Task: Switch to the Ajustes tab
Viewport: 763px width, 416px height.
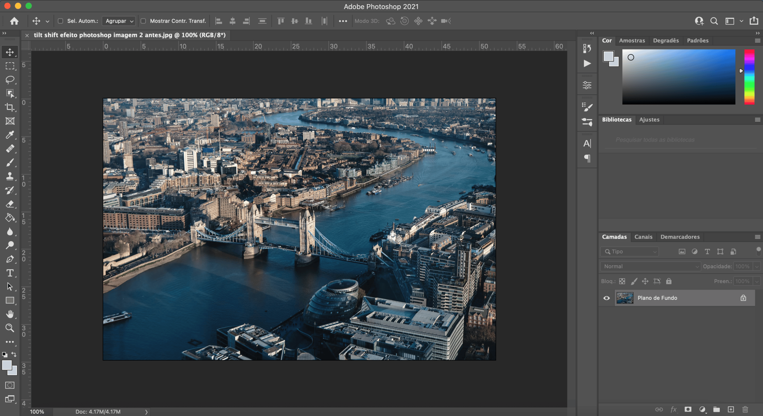Action: tap(649, 119)
